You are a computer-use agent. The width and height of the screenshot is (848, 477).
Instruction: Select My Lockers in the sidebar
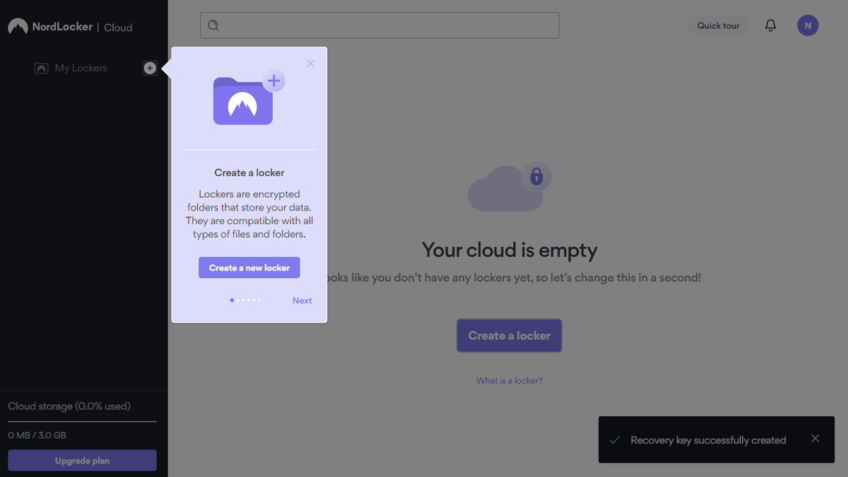click(x=81, y=68)
